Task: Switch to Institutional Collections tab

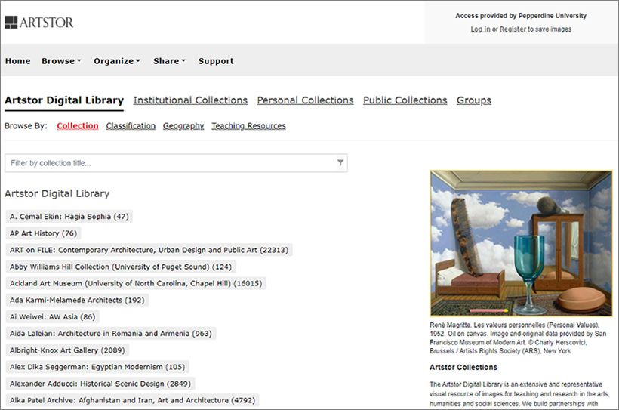Action: [190, 100]
